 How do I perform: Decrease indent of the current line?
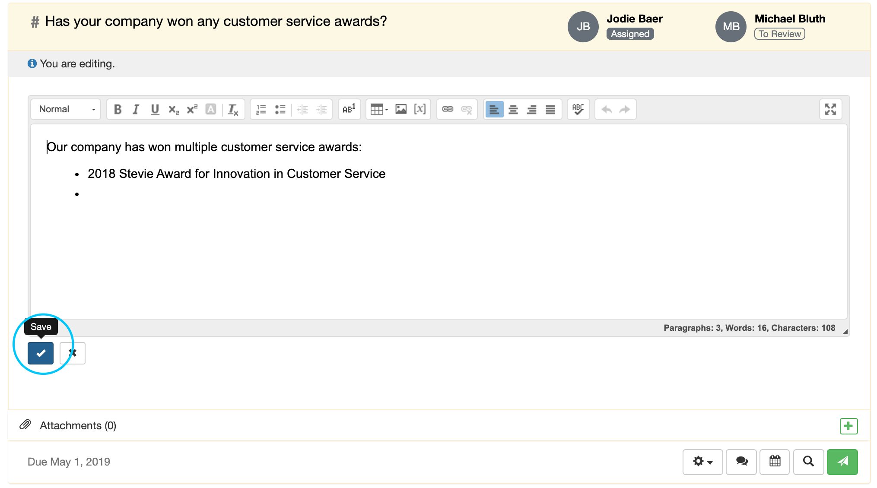[x=302, y=109]
